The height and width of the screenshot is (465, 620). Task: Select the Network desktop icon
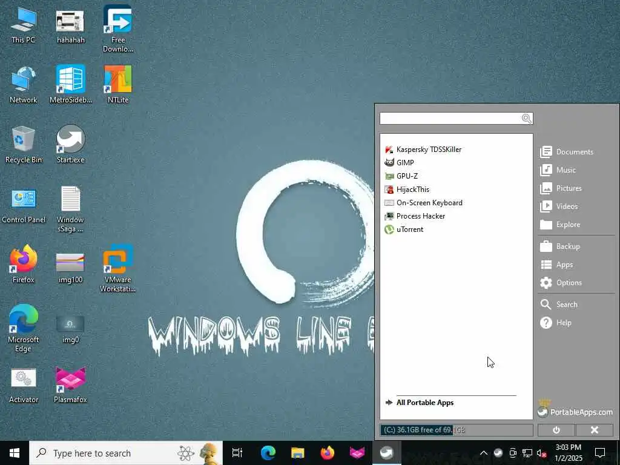24,85
